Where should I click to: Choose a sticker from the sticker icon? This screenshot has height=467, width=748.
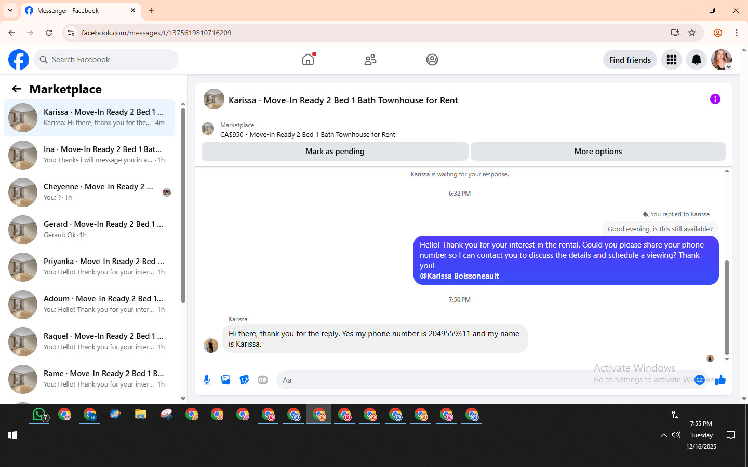tap(244, 380)
